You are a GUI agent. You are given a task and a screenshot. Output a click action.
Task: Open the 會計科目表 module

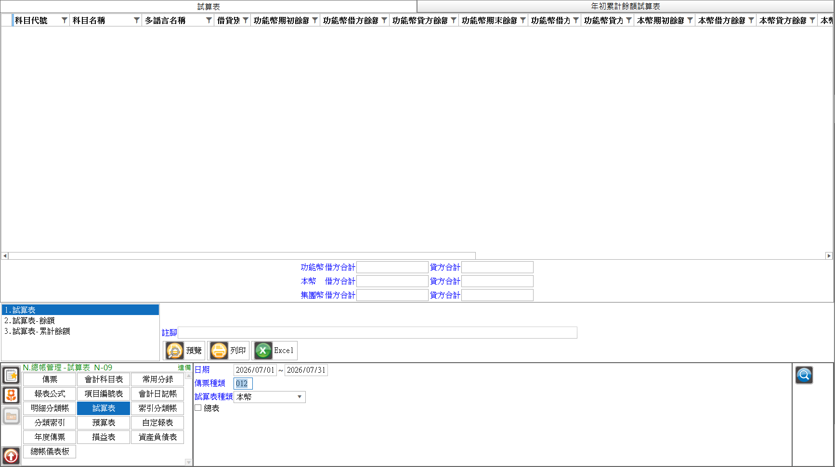point(104,379)
